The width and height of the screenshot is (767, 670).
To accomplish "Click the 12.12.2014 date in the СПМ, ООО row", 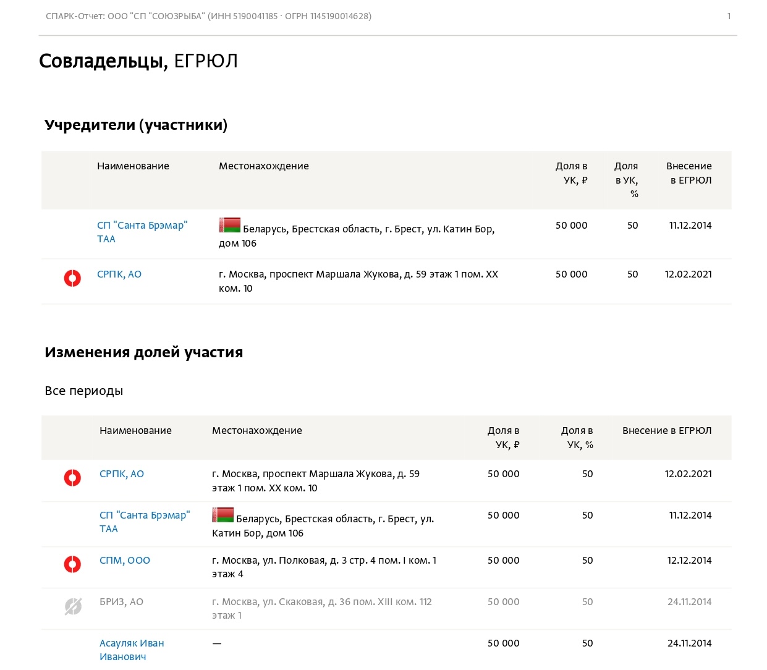I will tap(689, 561).
